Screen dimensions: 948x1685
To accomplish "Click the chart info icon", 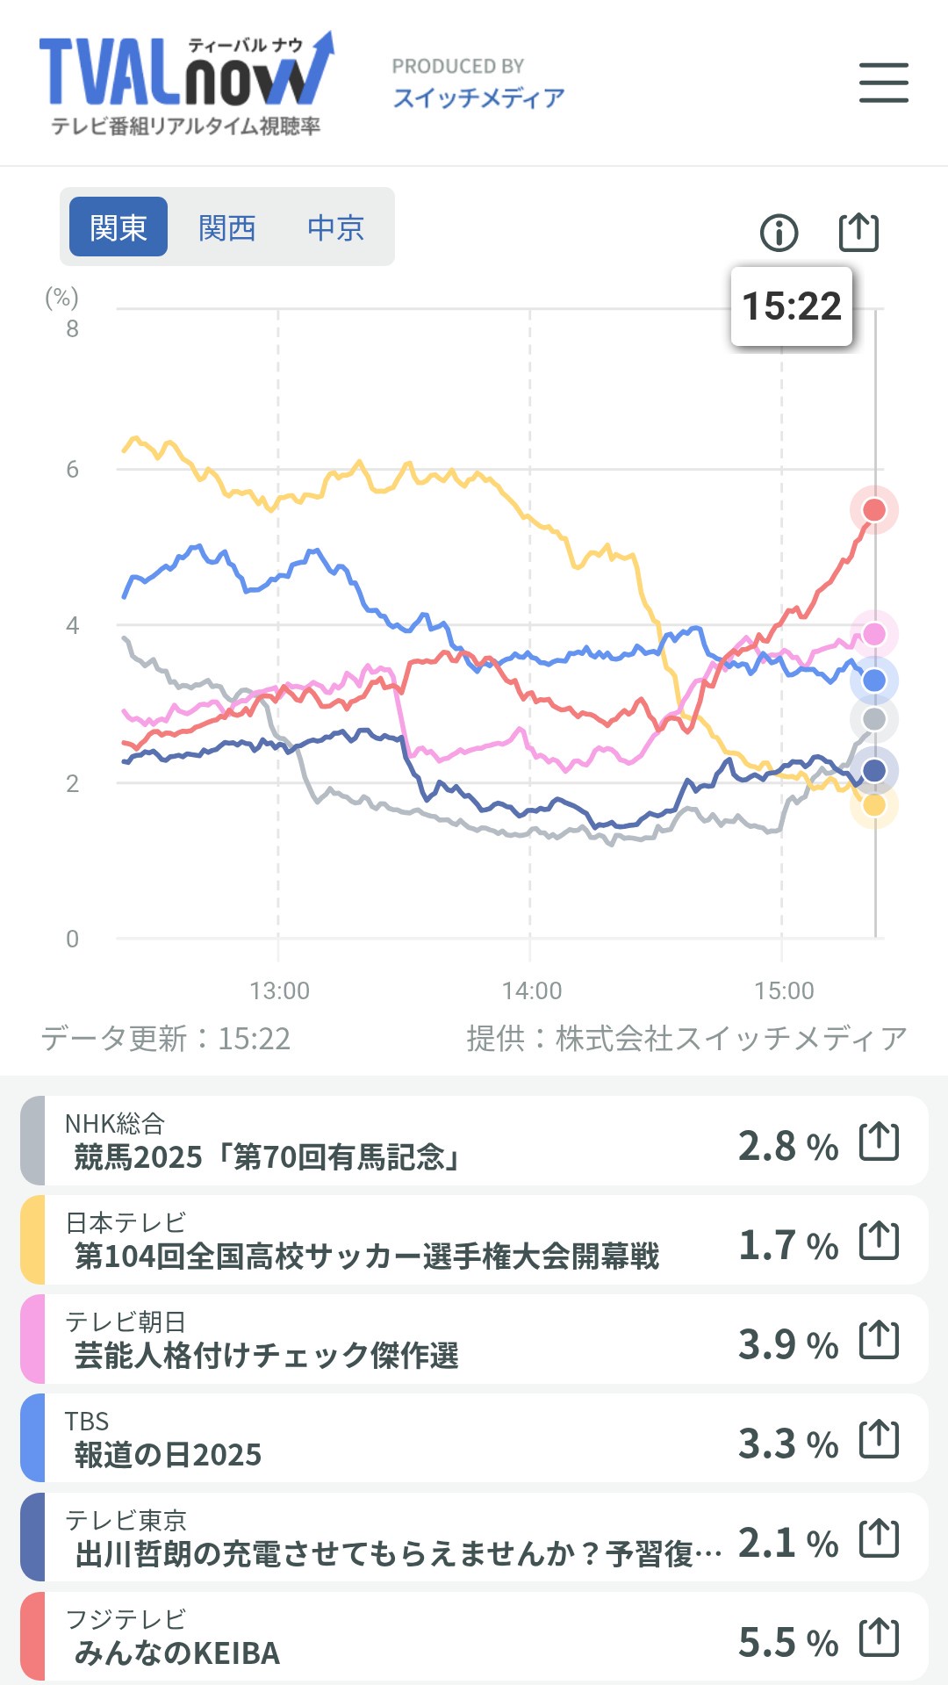I will tap(779, 233).
